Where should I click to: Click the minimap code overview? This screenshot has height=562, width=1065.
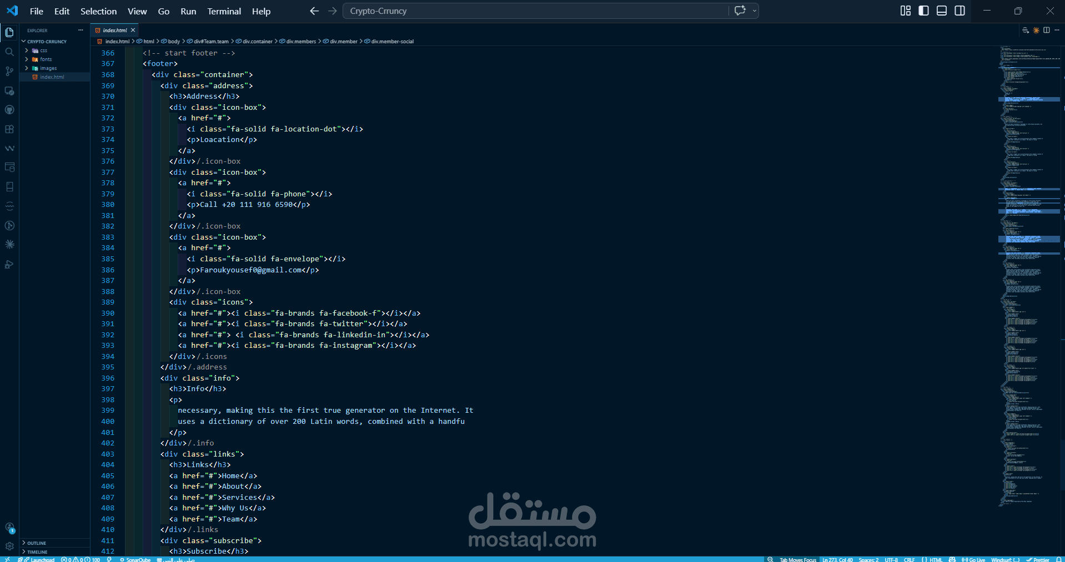click(x=1029, y=276)
